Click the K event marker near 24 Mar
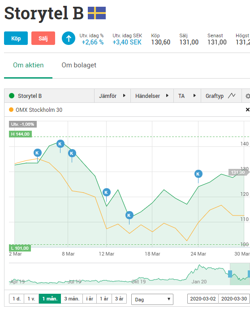The height and width of the screenshot is (309, 250). [198, 174]
